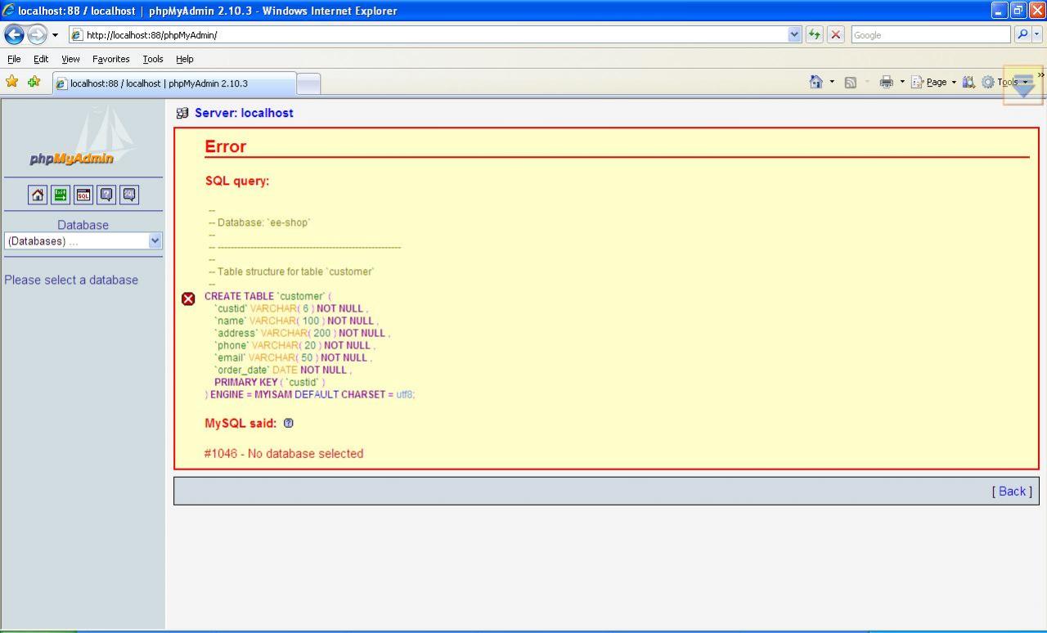Expand search provider options dropdown
This screenshot has width=1047, height=633.
1037,34
